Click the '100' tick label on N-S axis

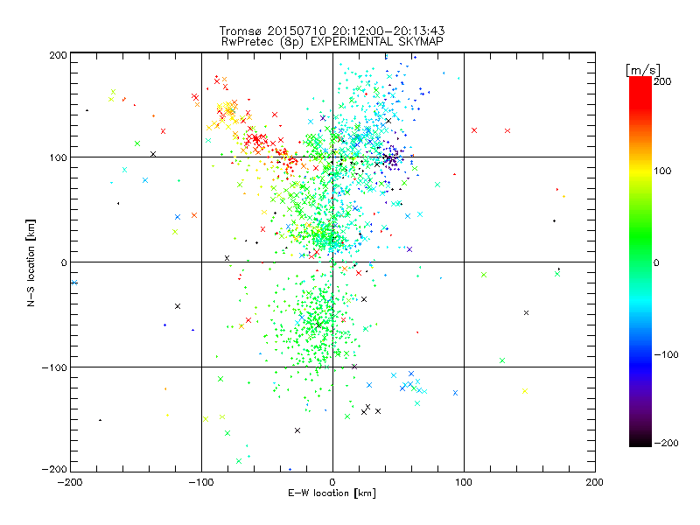(x=58, y=157)
